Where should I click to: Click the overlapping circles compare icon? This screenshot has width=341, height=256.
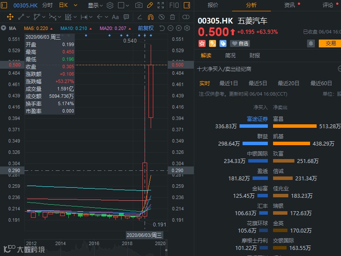186,17
